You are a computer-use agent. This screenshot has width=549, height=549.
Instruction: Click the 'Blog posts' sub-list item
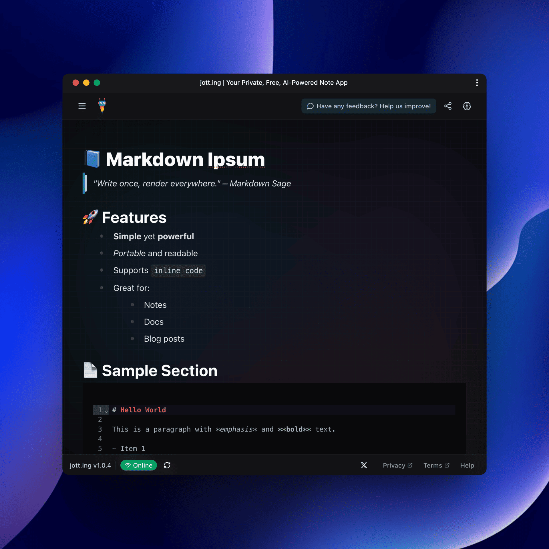[x=164, y=339]
